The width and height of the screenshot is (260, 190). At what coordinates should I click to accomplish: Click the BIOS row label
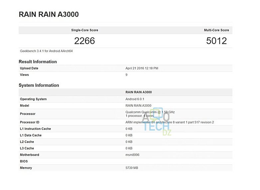pyautogui.click(x=24, y=161)
